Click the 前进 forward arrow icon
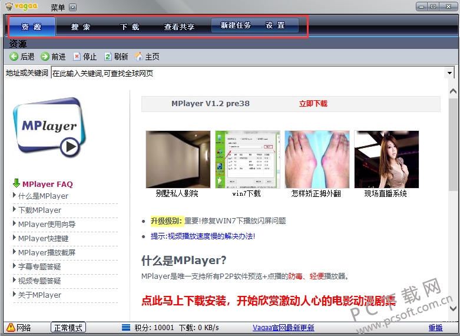The image size is (460, 336). tap(45, 57)
